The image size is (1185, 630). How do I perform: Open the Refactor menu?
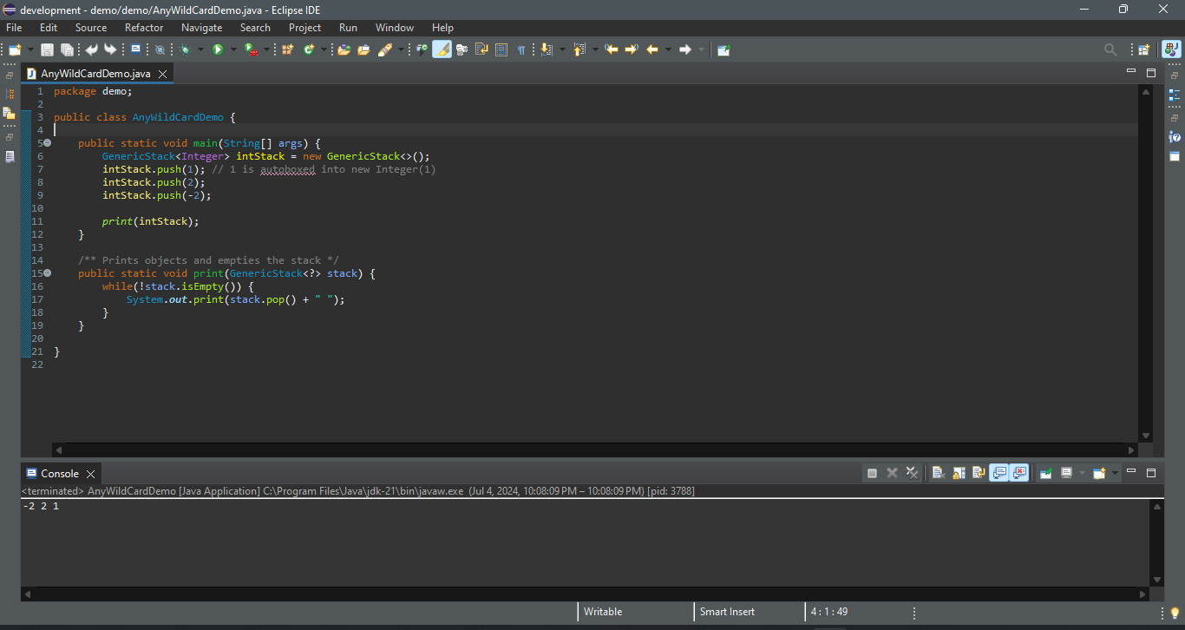click(x=144, y=28)
